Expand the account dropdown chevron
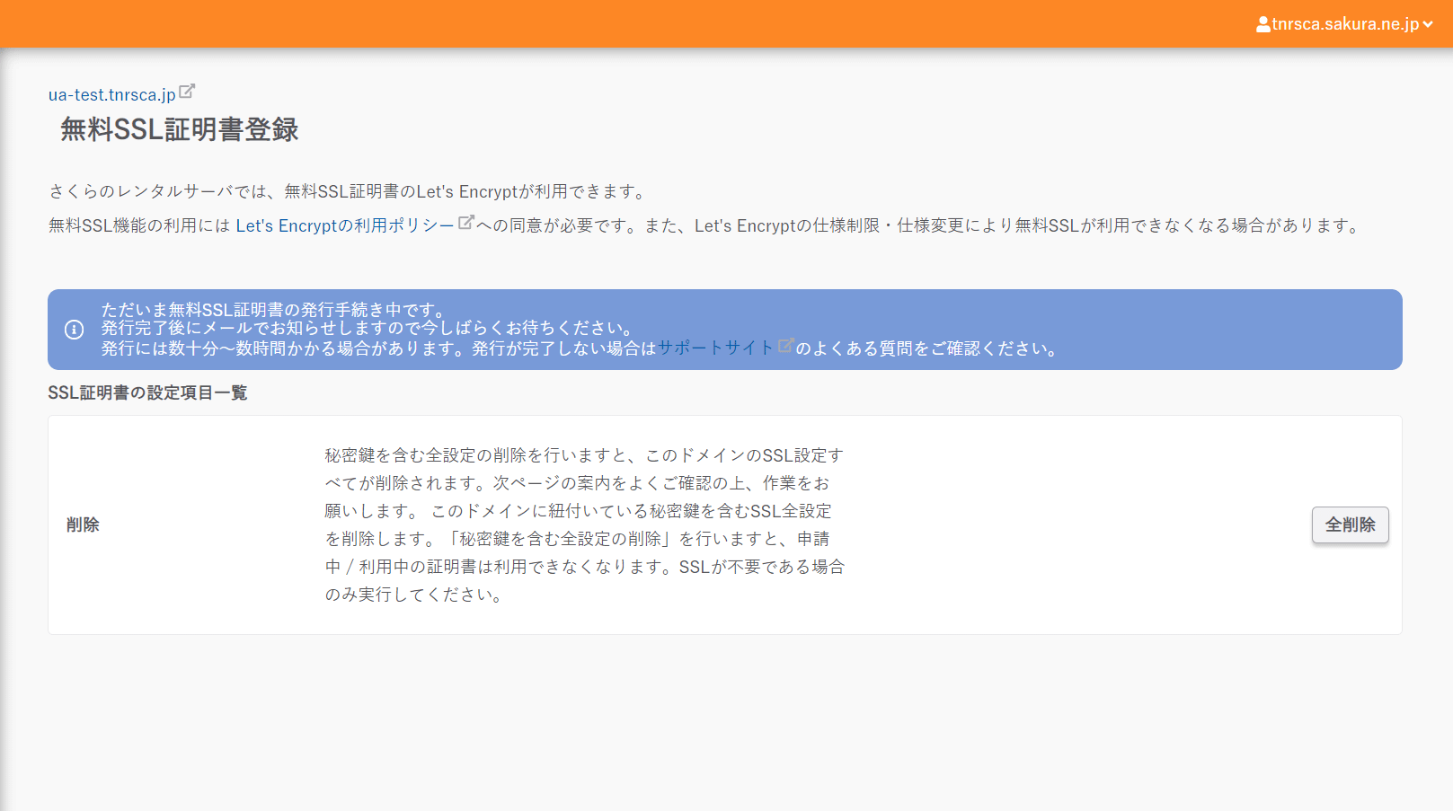Viewport: 1453px width, 811px height. pos(1427,24)
